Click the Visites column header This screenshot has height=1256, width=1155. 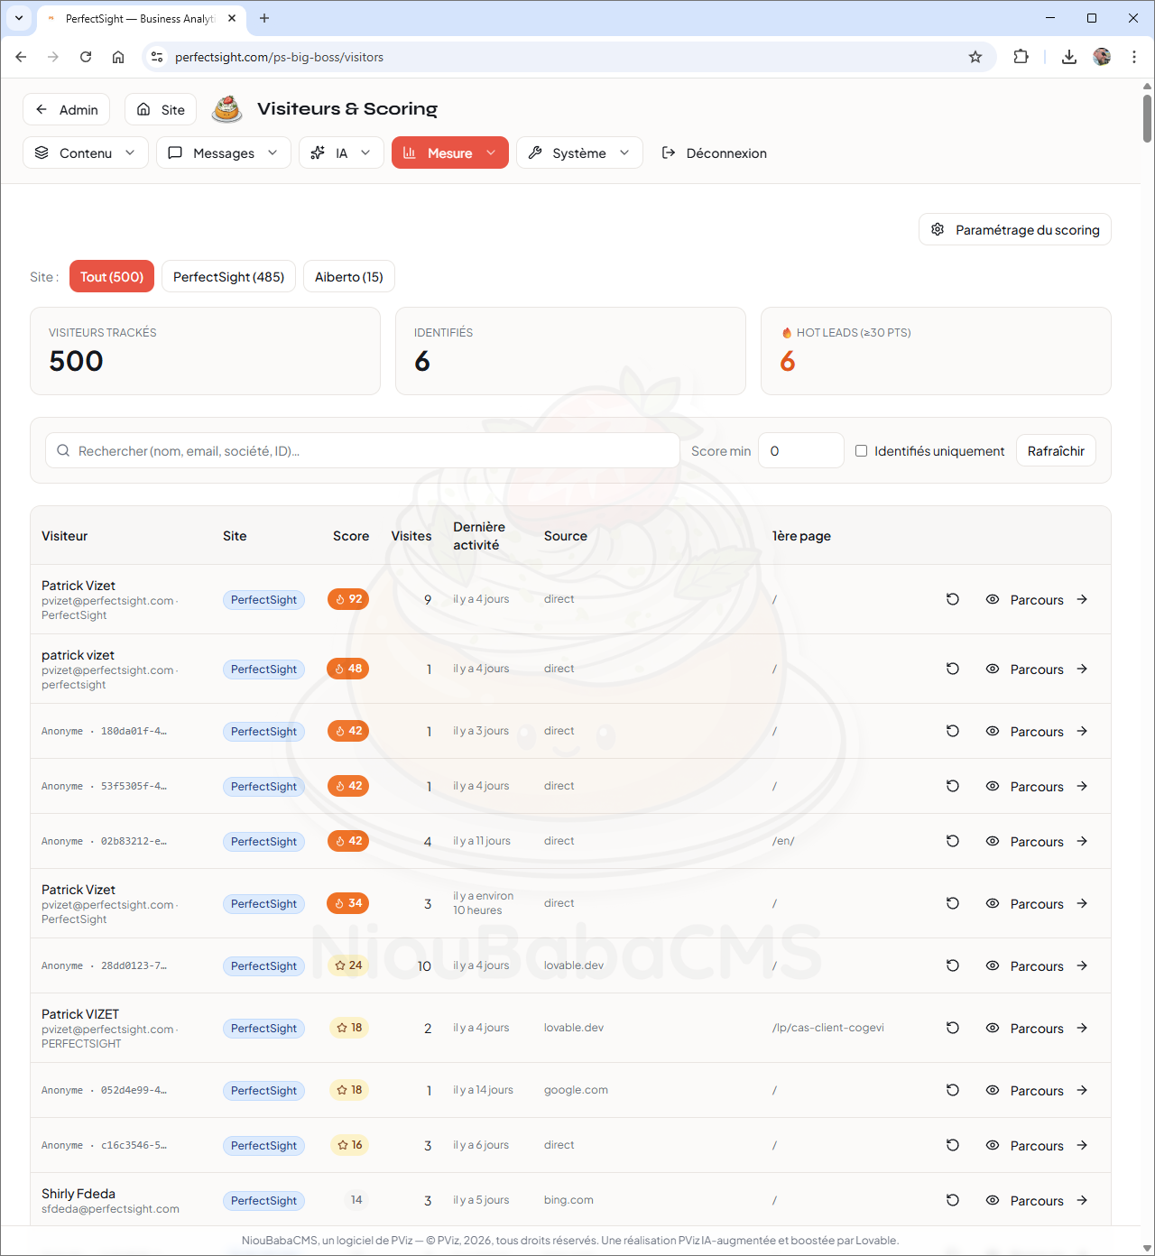point(411,536)
